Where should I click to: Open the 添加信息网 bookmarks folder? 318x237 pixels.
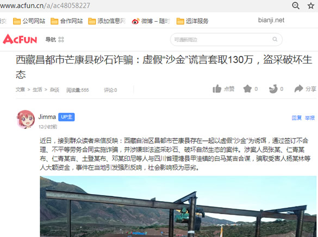[107, 21]
